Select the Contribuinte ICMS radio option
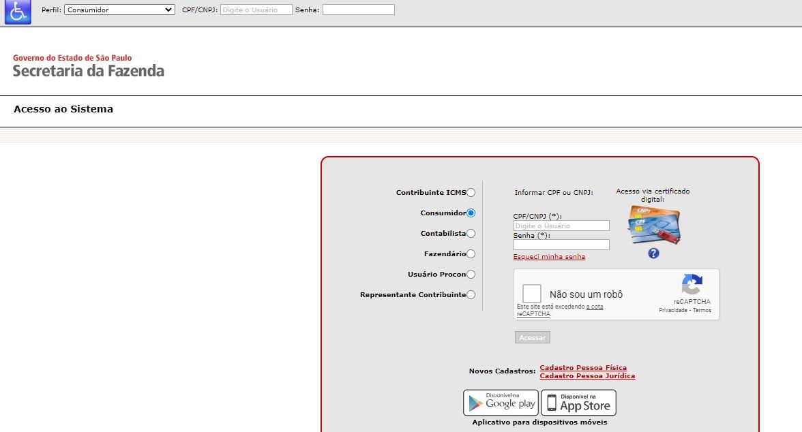This screenshot has height=432, width=802. [x=471, y=193]
